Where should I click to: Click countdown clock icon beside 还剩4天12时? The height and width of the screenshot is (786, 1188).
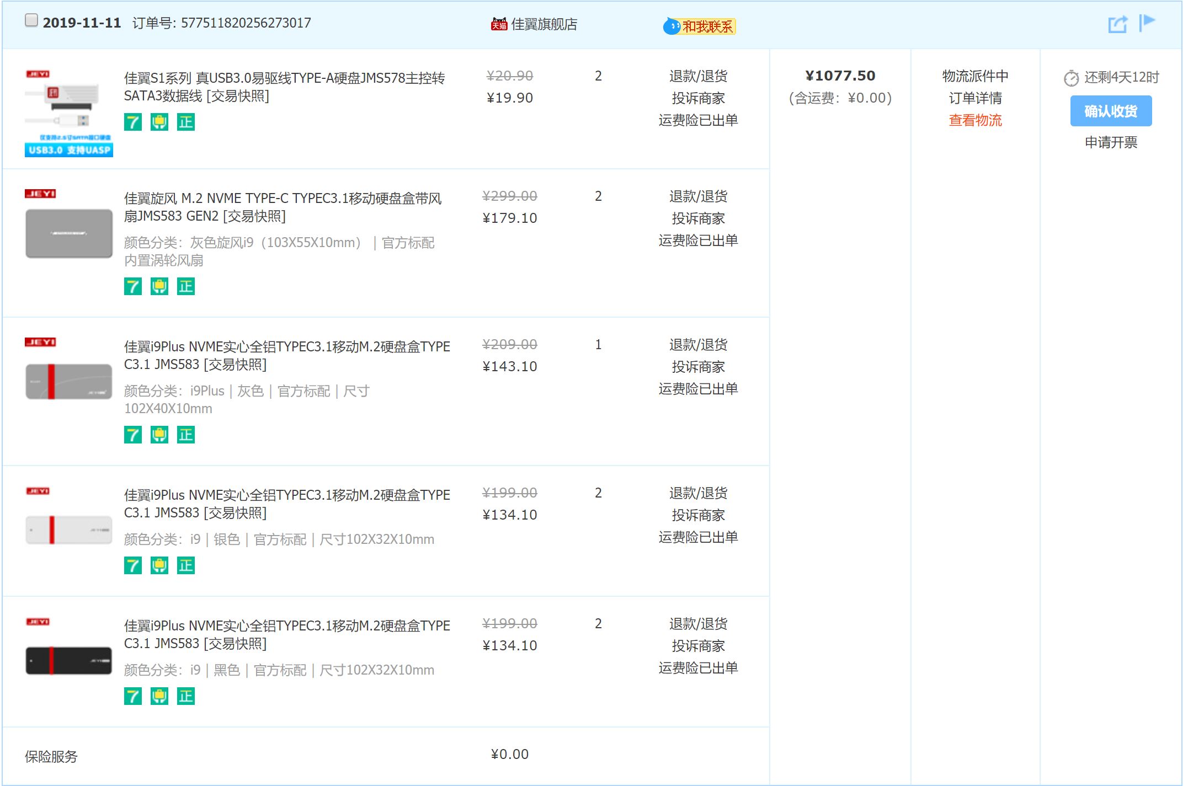tap(1071, 78)
